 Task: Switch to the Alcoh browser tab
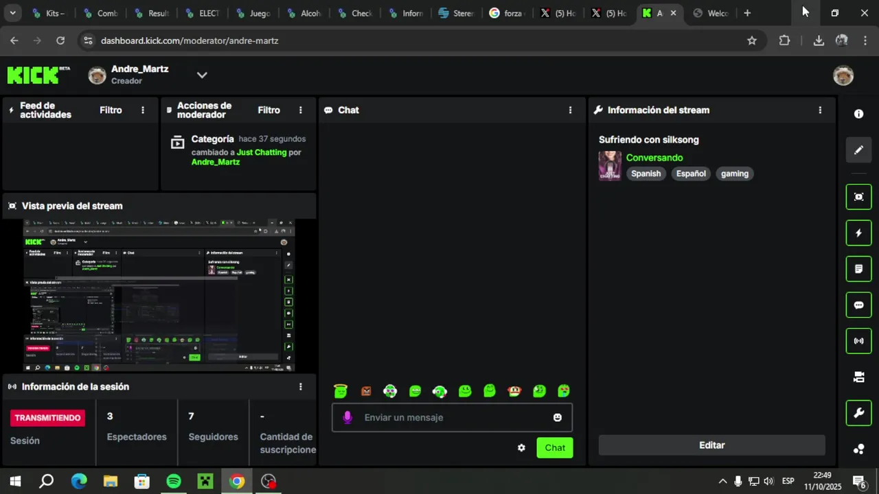[304, 13]
